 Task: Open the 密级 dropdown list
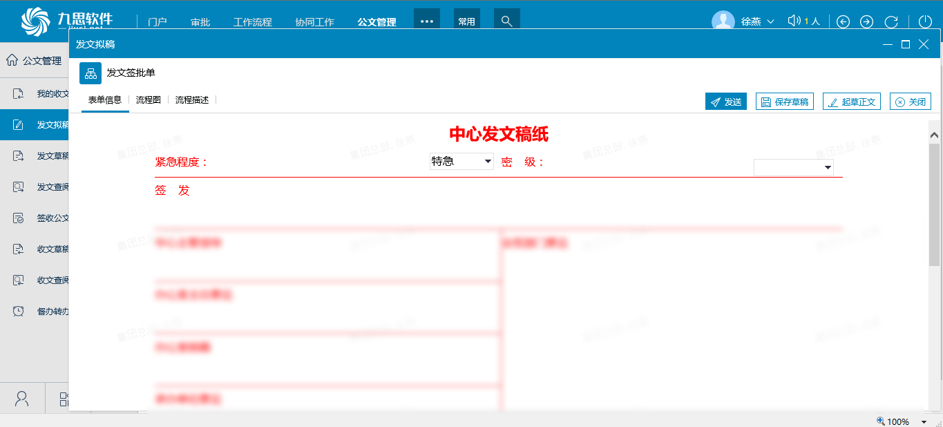793,168
